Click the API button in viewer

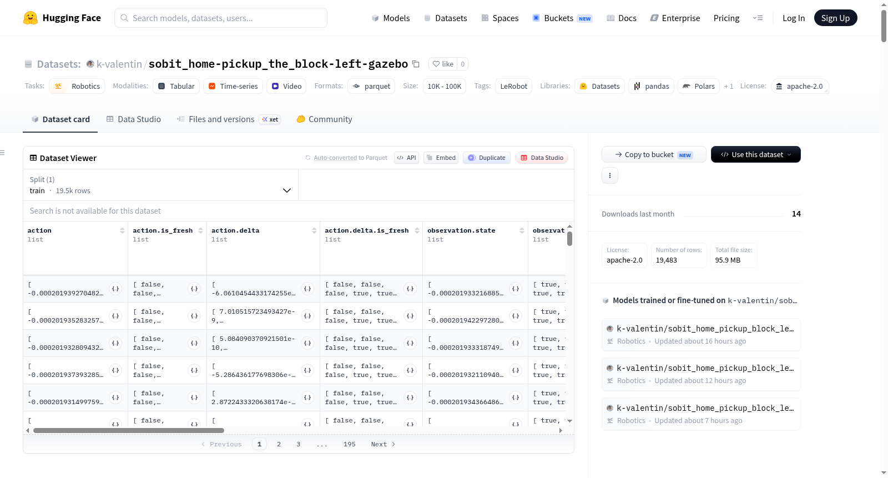point(406,158)
